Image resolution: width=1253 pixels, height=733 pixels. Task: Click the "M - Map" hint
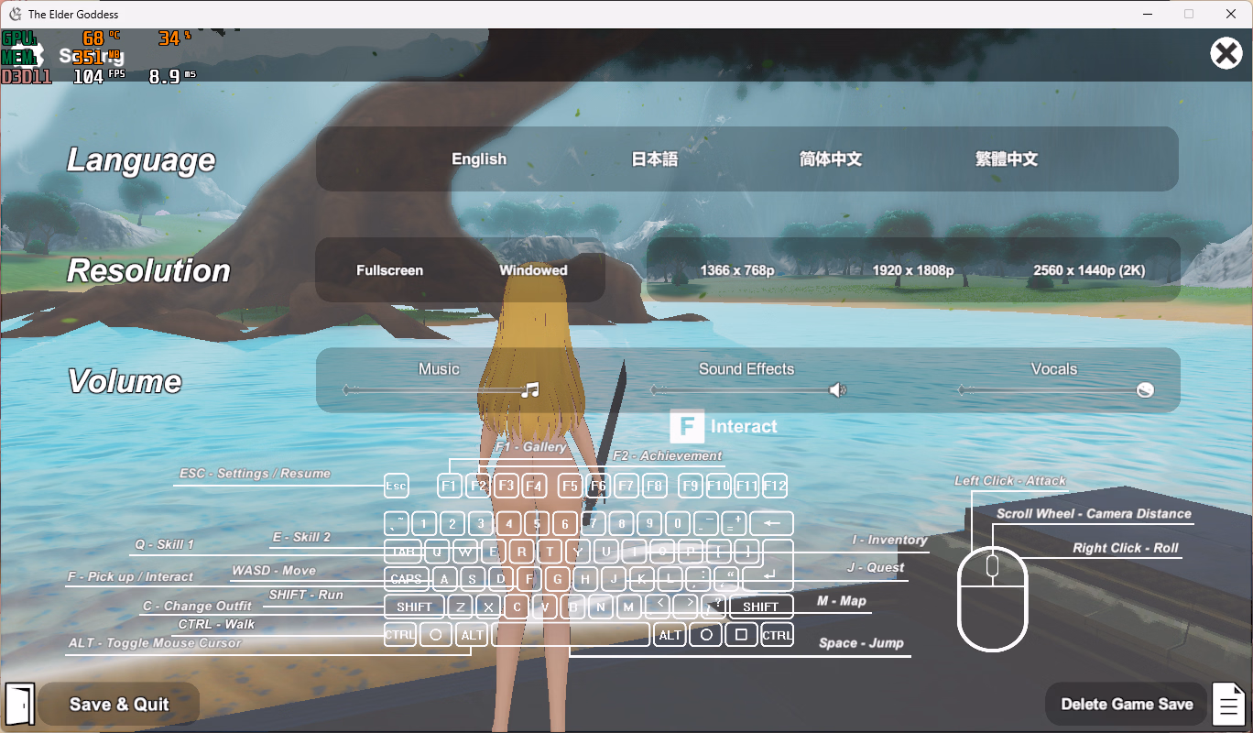(x=842, y=601)
